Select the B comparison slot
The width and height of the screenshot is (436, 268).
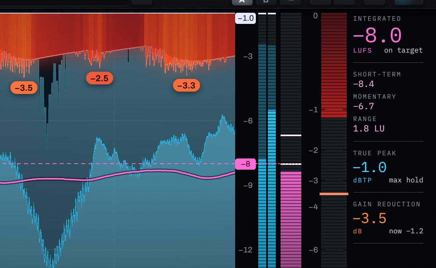coord(266,2)
